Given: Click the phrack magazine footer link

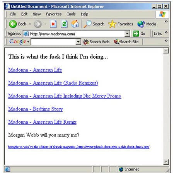Looking at the screenshot, I should 79,147.
